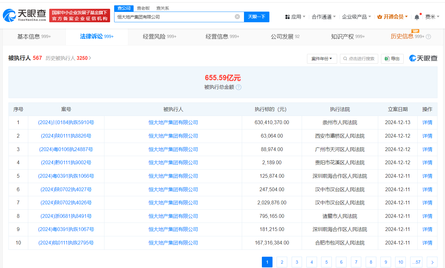Image resolution: width=445 pixels, height=268 pixels.
Task: Clear the search box with the × icon
Action: click(237, 17)
